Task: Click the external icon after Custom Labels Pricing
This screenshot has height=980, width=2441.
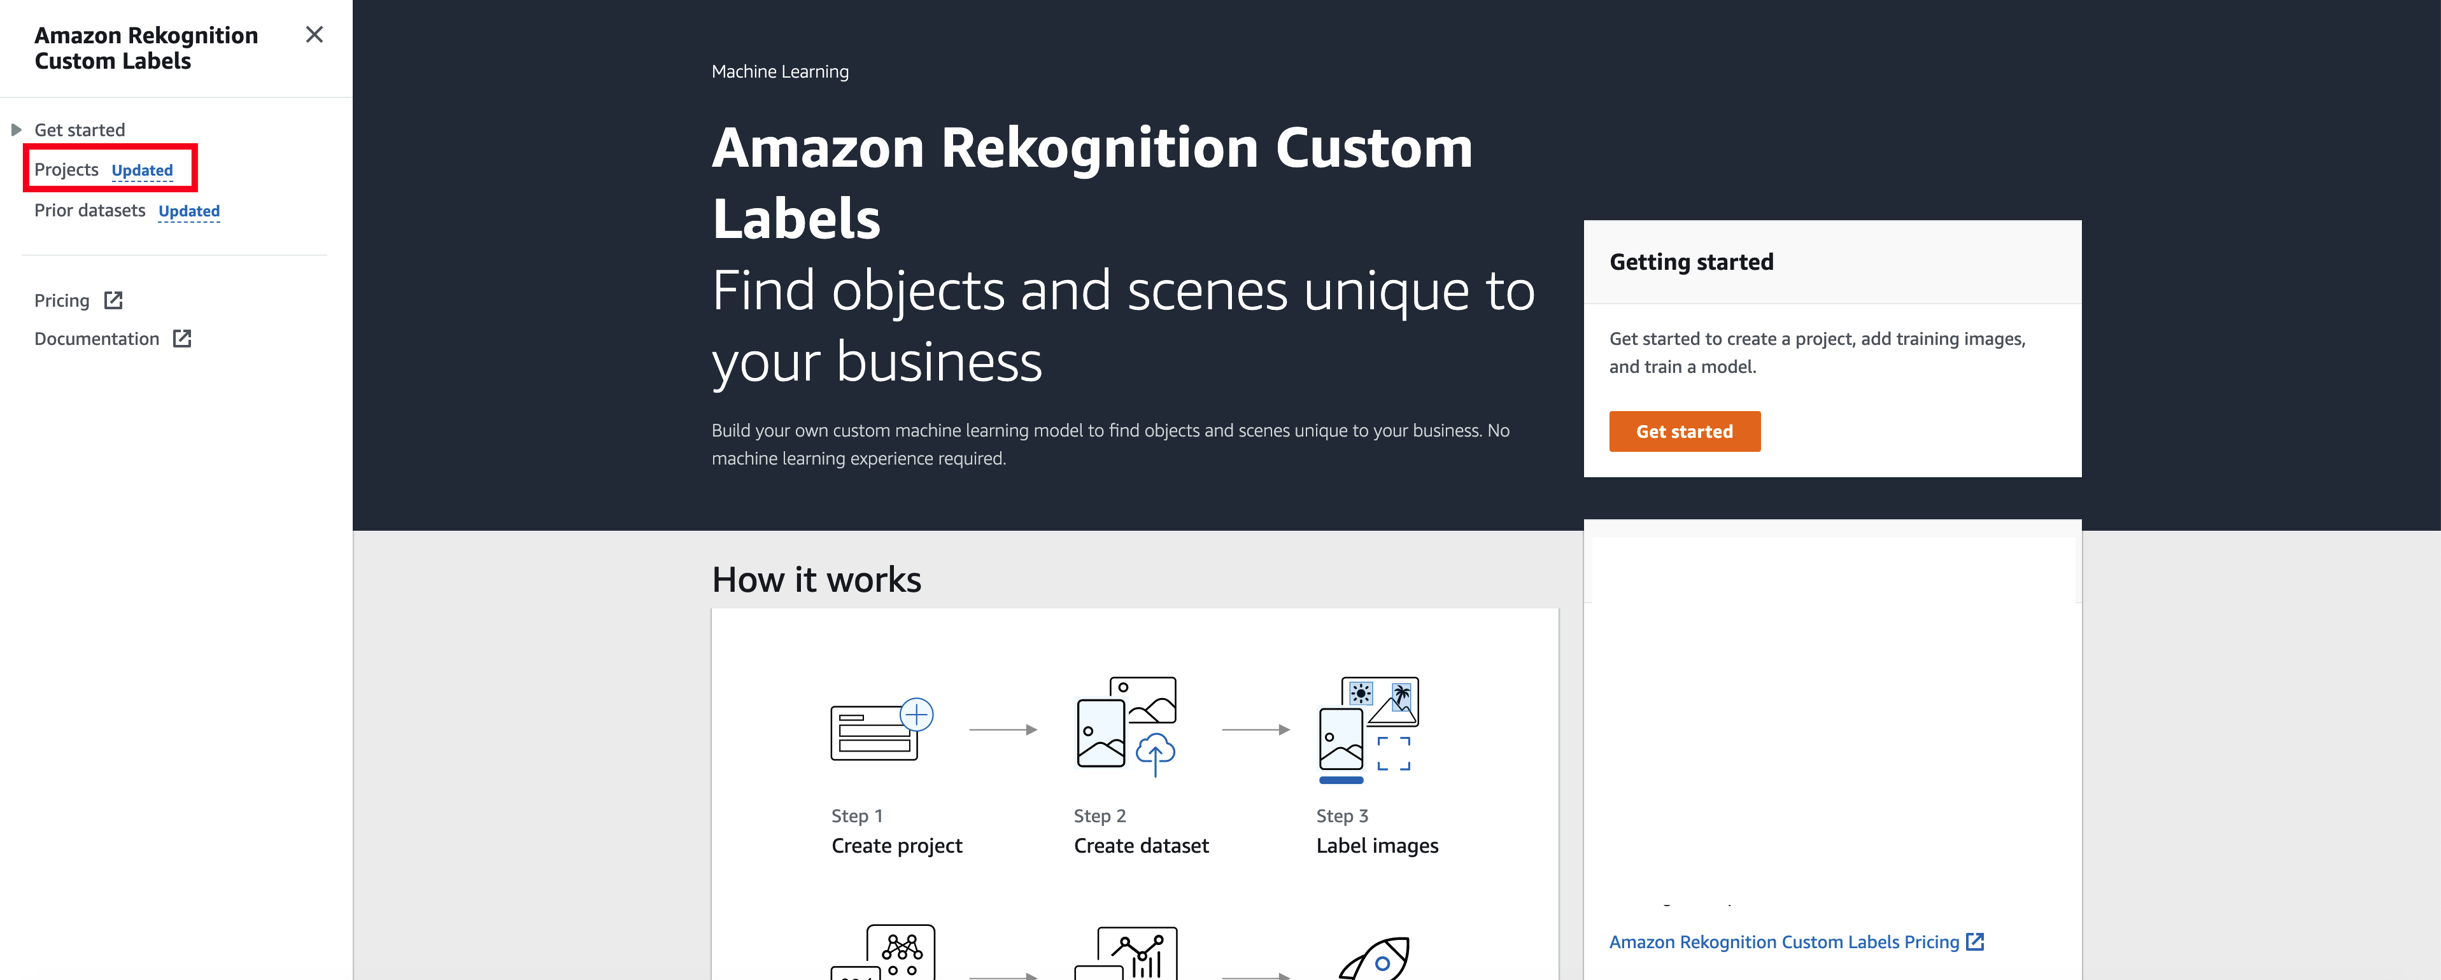Action: (x=1975, y=941)
